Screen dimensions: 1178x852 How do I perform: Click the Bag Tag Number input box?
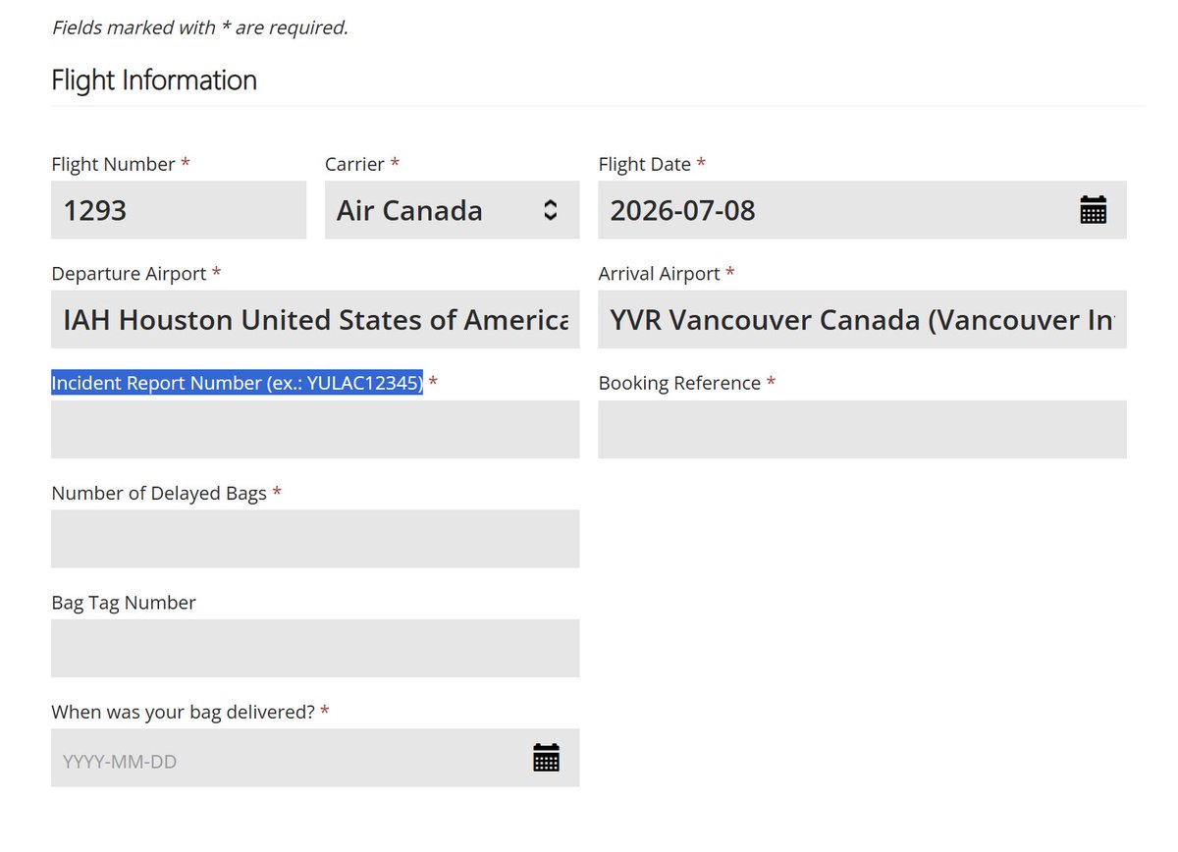[x=315, y=648]
